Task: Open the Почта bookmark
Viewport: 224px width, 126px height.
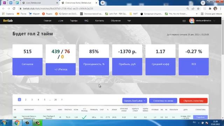Action: pyautogui.click(x=21, y=14)
